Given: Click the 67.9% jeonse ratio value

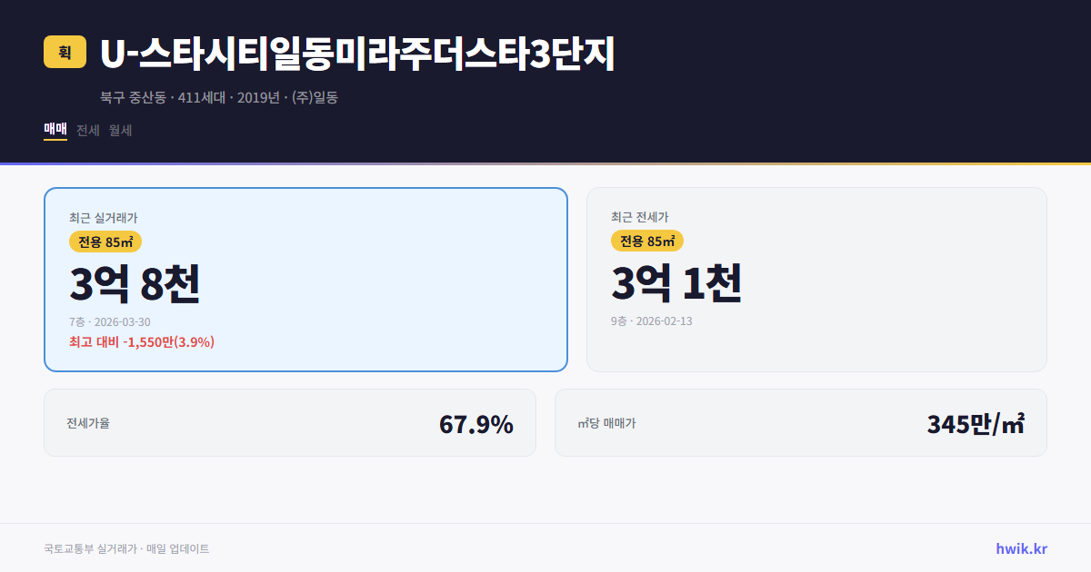Looking at the screenshot, I should (476, 423).
